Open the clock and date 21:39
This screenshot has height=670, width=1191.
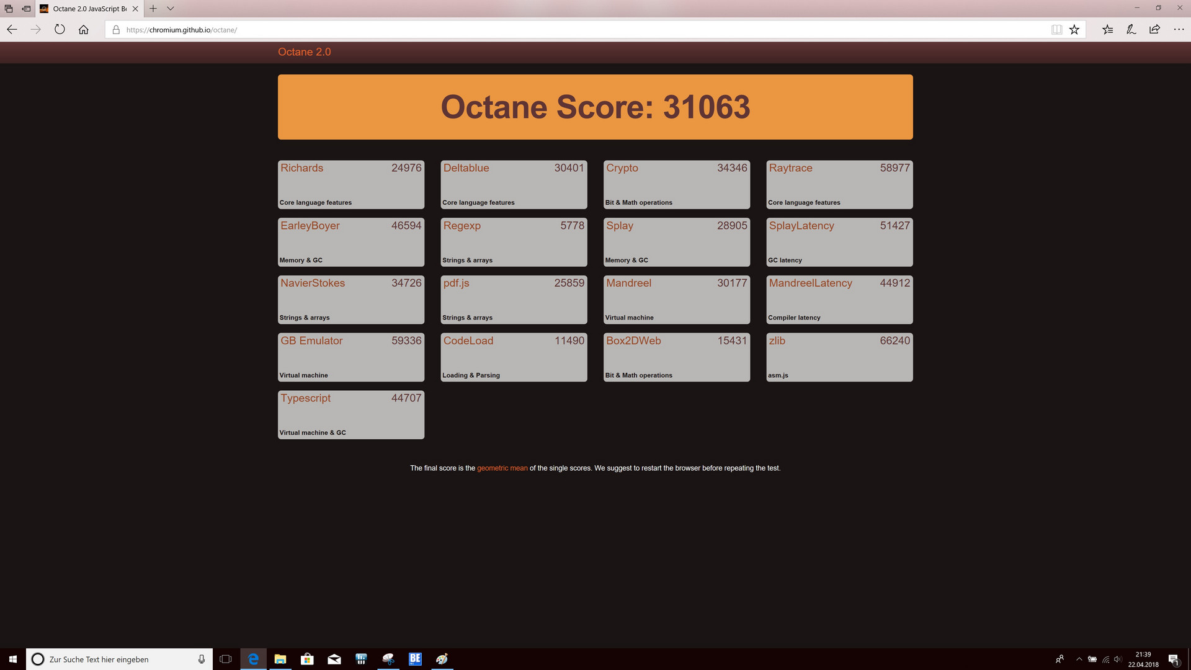[1143, 659]
